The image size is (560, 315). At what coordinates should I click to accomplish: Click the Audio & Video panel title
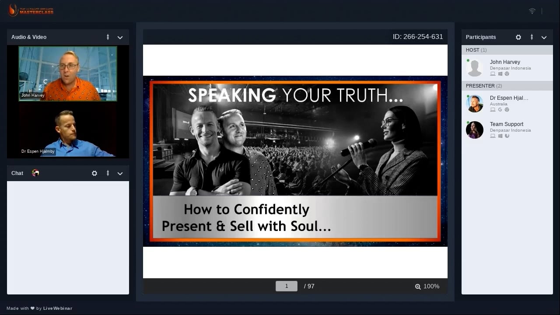(x=29, y=37)
